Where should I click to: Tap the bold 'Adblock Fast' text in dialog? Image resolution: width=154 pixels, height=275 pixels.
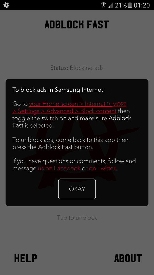[120, 118]
